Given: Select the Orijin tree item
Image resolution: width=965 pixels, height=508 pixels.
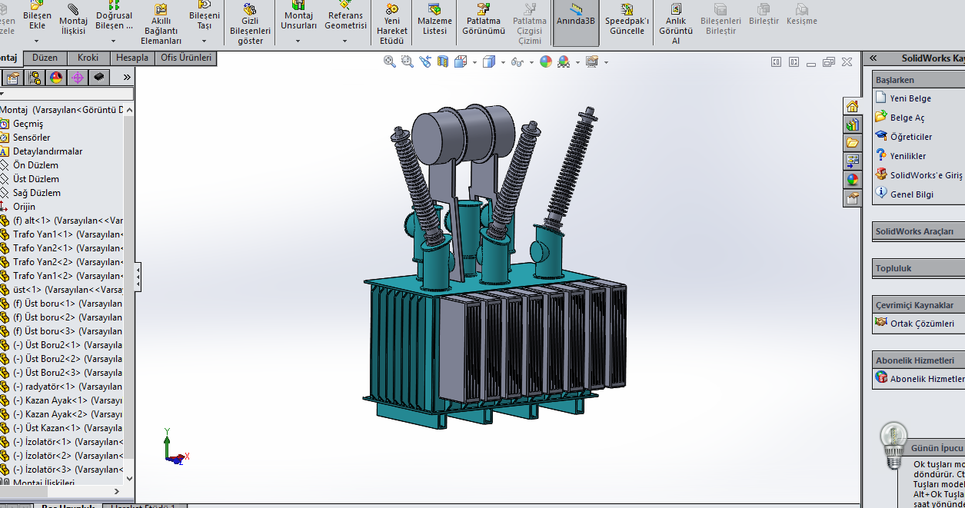Looking at the screenshot, I should (x=24, y=207).
